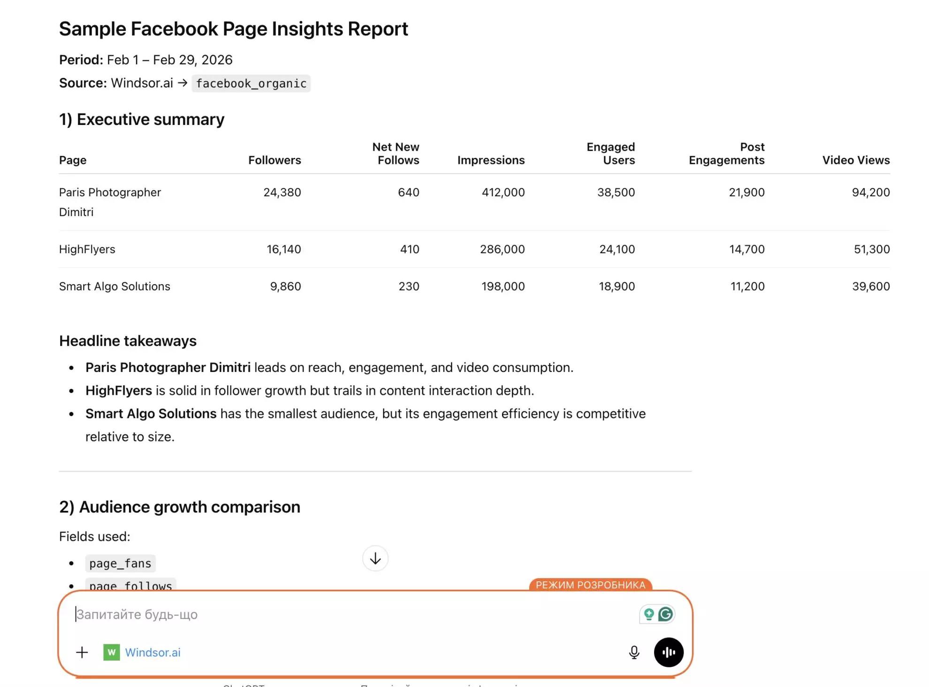
Task: Expand the page_fans field chip
Action: click(x=120, y=563)
